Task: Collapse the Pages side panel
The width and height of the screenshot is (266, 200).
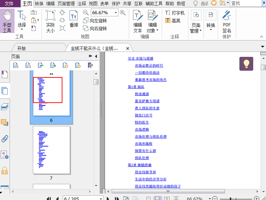Action: (x=96, y=56)
